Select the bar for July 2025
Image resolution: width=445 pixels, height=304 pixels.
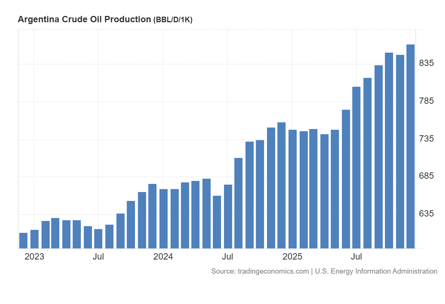[x=356, y=167]
